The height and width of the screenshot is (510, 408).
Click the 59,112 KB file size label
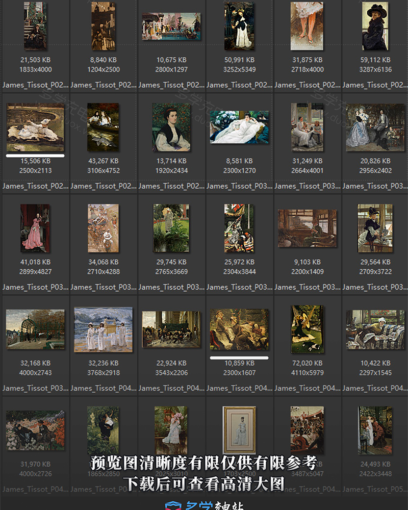(x=376, y=59)
